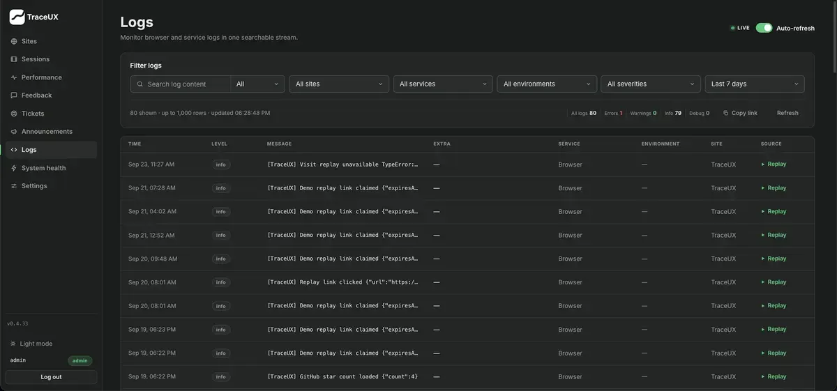Image resolution: width=837 pixels, height=391 pixels.
Task: Click the Replay play icon for Sep 23, 11:27 AM
Action: [x=763, y=164]
